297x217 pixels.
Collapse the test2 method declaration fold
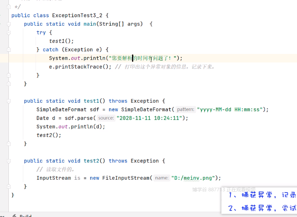point(9,161)
